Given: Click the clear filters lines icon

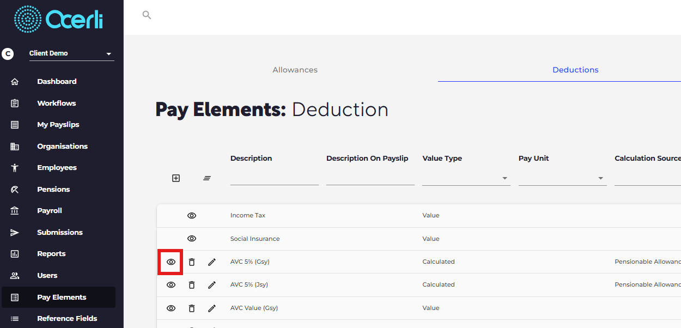Looking at the screenshot, I should pyautogui.click(x=207, y=178).
